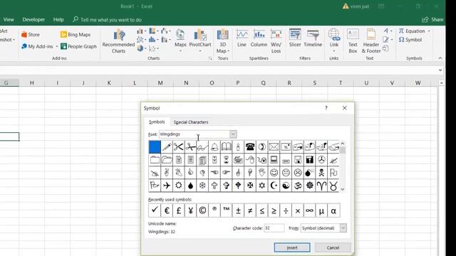Image resolution: width=456 pixels, height=256 pixels.
Task: Pick the alpha recently used symbol
Action: click(333, 210)
